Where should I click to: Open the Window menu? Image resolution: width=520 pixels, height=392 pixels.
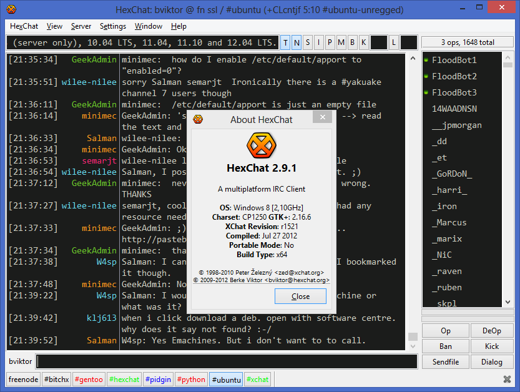[148, 26]
